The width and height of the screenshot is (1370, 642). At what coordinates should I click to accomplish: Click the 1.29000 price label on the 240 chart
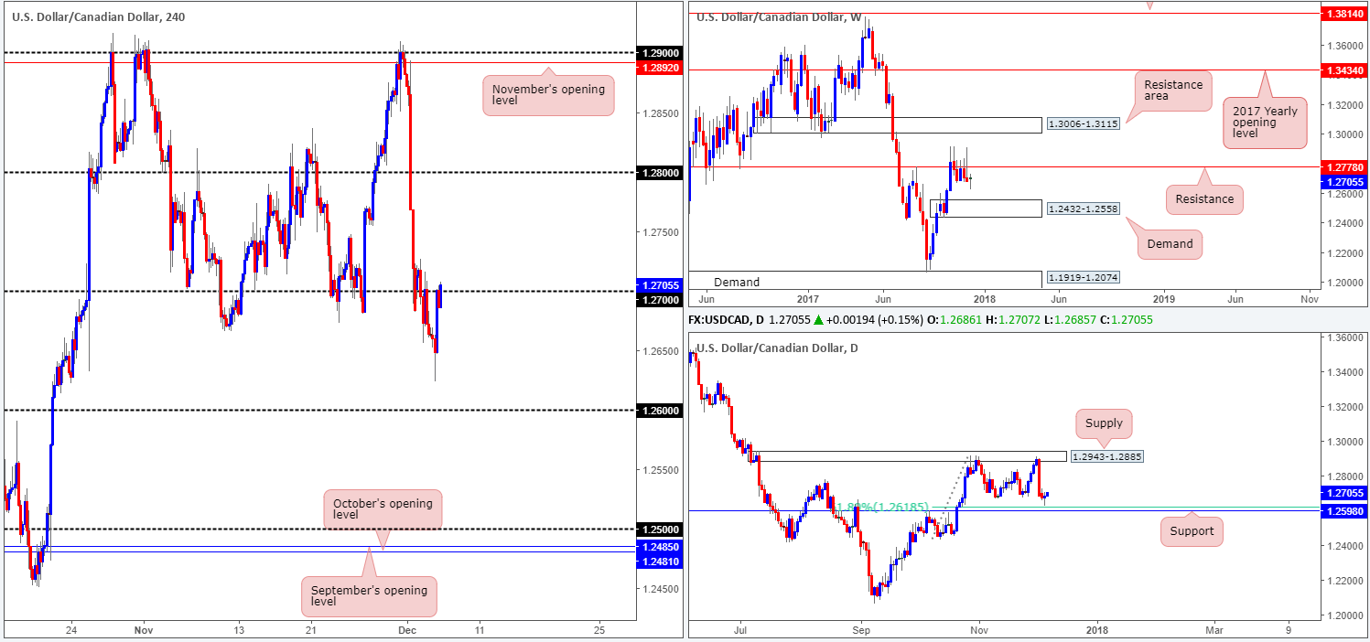point(661,52)
